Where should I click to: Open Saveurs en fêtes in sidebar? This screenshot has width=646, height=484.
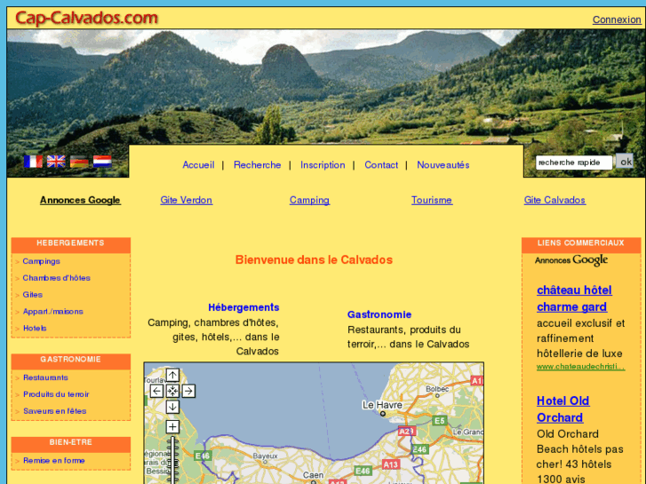55,411
